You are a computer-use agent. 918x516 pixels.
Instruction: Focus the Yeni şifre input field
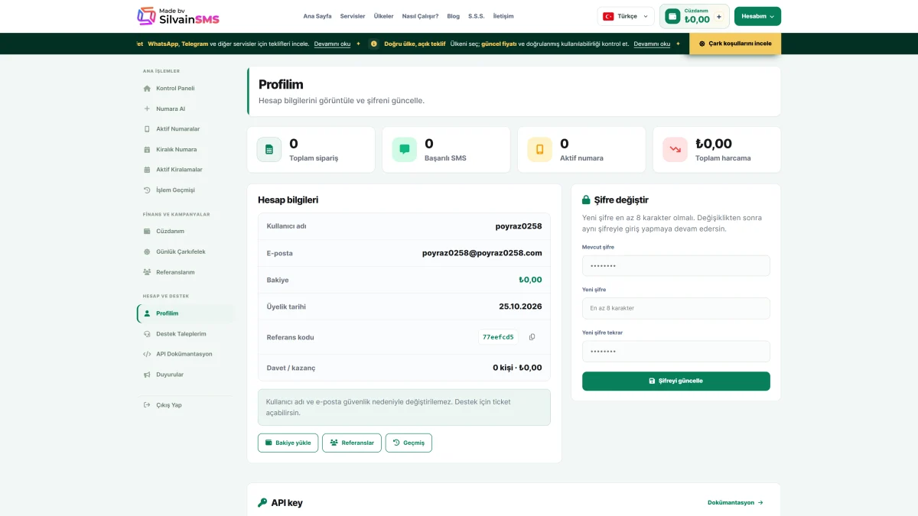pos(676,308)
